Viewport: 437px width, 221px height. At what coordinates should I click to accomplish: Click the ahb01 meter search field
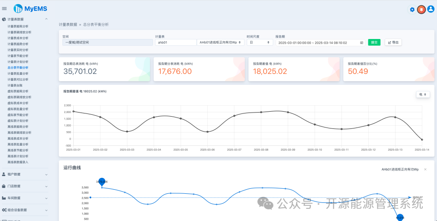point(176,42)
